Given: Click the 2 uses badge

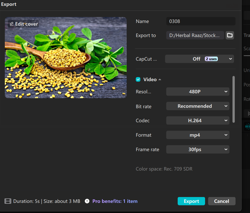Looking at the screenshot, I should (x=211, y=59).
